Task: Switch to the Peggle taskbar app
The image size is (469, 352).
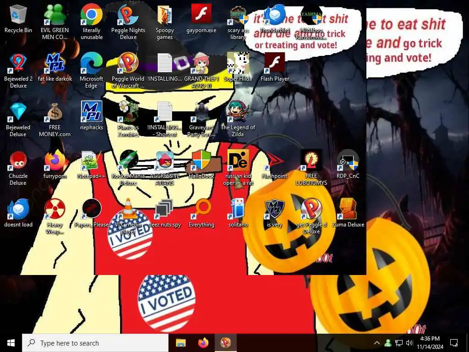Action: click(x=226, y=343)
